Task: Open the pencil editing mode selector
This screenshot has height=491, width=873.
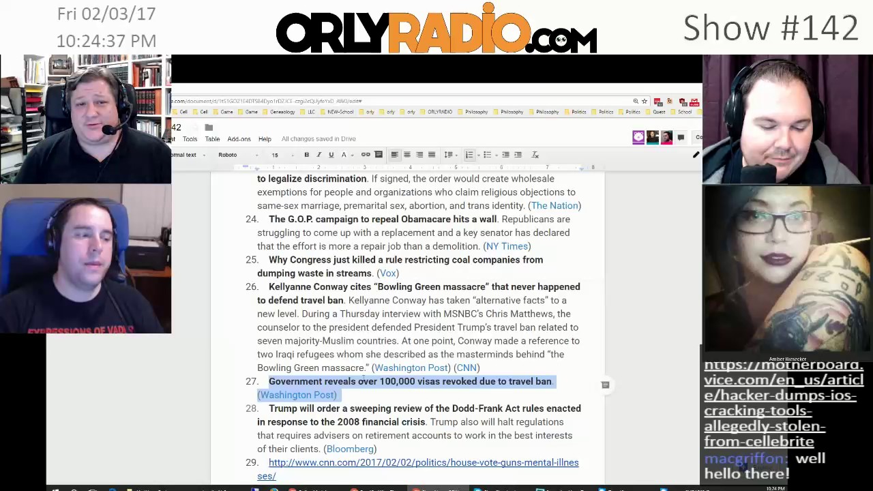Action: tap(696, 155)
